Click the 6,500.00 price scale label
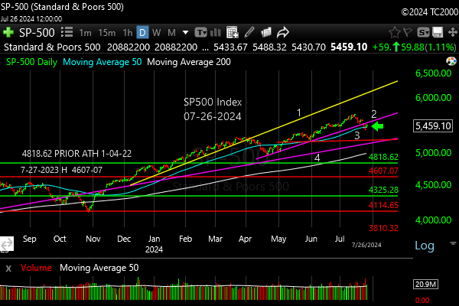 434,73
